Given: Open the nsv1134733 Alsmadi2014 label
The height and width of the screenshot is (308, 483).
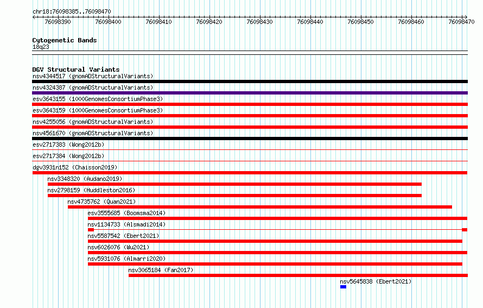Looking at the screenshot, I should (x=126, y=224).
